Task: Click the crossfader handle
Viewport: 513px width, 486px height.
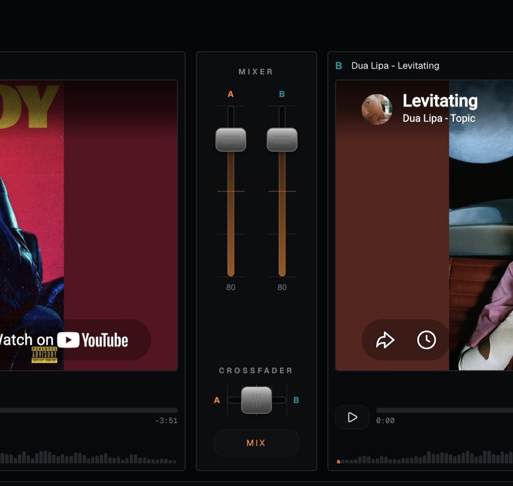Action: tap(256, 400)
